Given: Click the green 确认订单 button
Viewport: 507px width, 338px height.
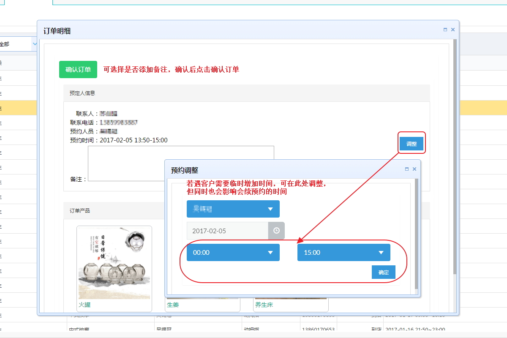Looking at the screenshot, I should (x=78, y=70).
